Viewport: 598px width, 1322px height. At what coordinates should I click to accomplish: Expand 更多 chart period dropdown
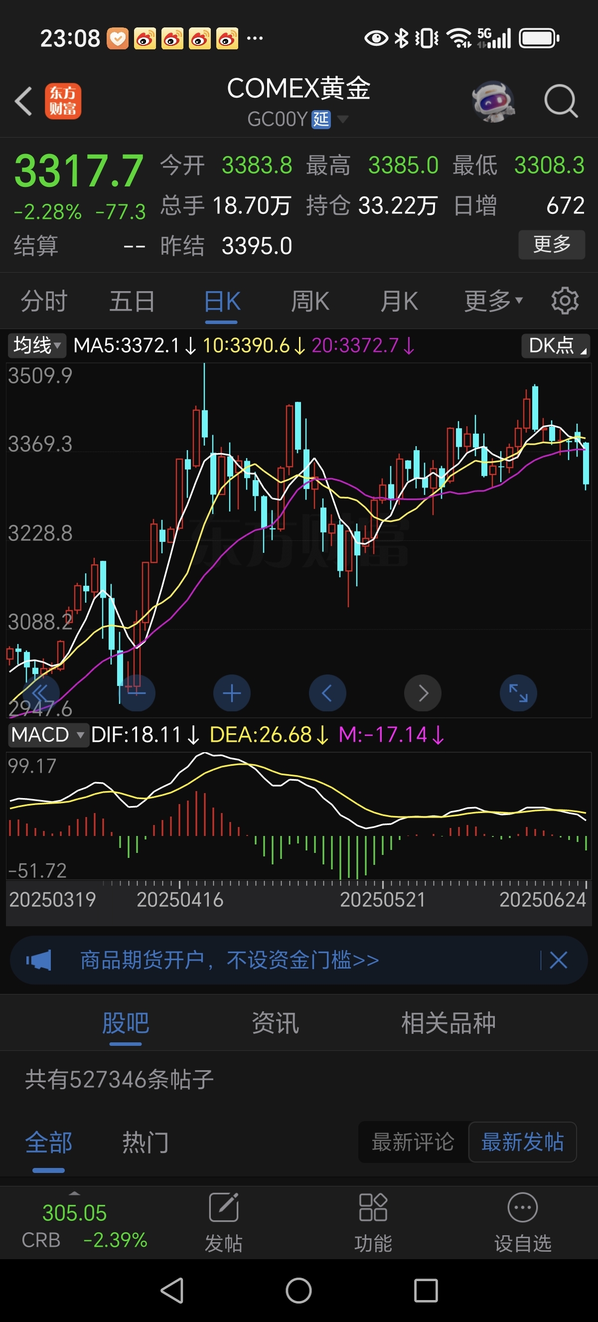point(493,301)
